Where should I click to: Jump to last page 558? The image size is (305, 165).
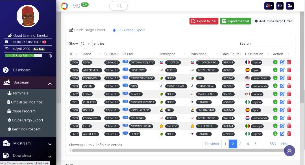[x=273, y=144]
